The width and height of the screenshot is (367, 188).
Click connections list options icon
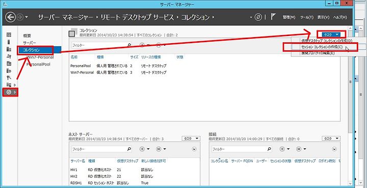282,149
